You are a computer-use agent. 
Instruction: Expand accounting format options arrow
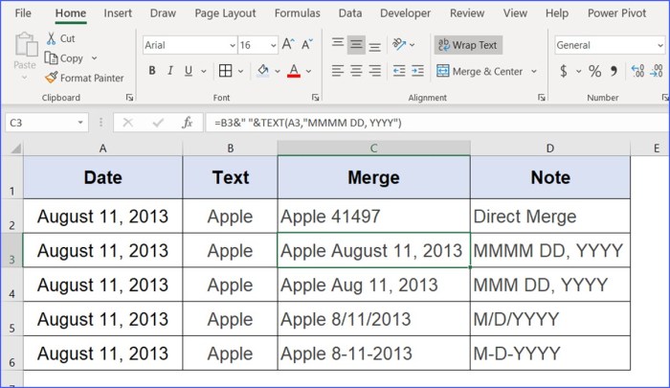pos(578,71)
